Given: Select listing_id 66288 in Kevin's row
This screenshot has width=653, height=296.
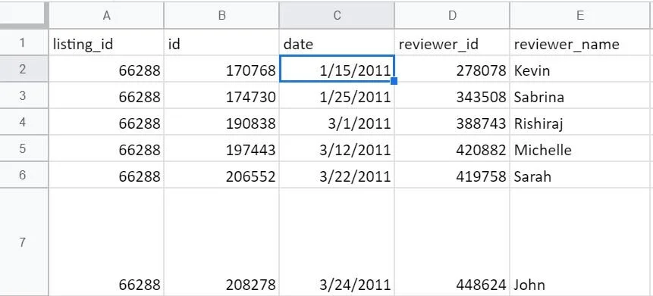Looking at the screenshot, I should click(x=106, y=69).
